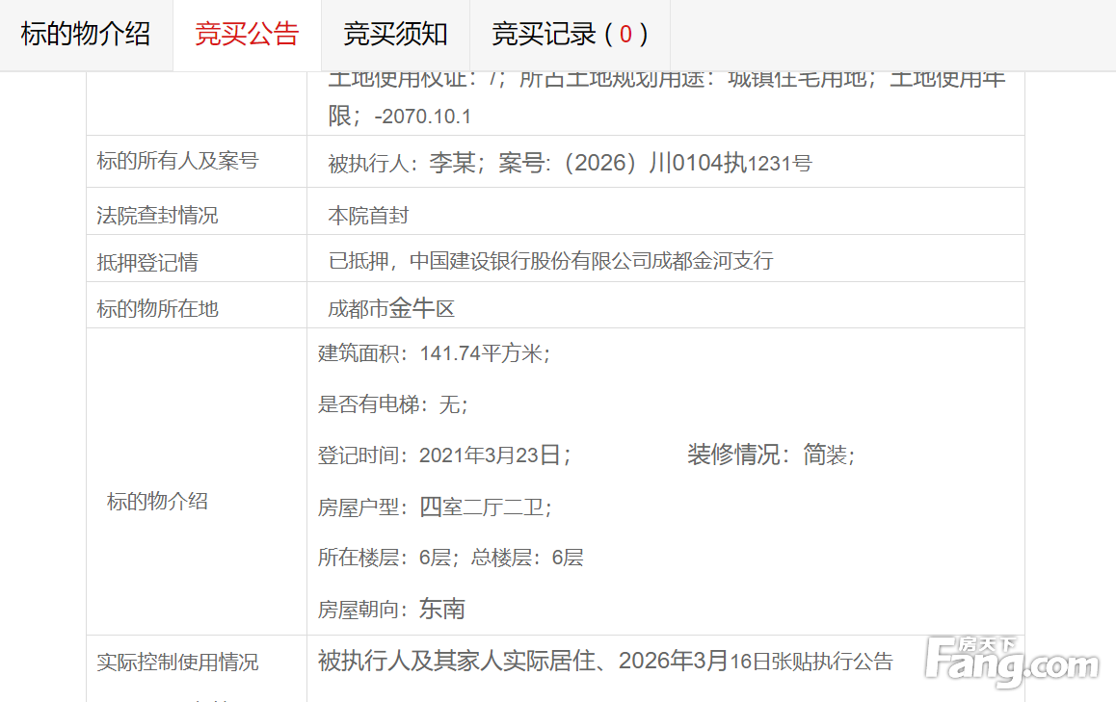Image resolution: width=1116 pixels, height=702 pixels.
Task: Click the 法院查封情况 row label
Action: [x=157, y=216]
